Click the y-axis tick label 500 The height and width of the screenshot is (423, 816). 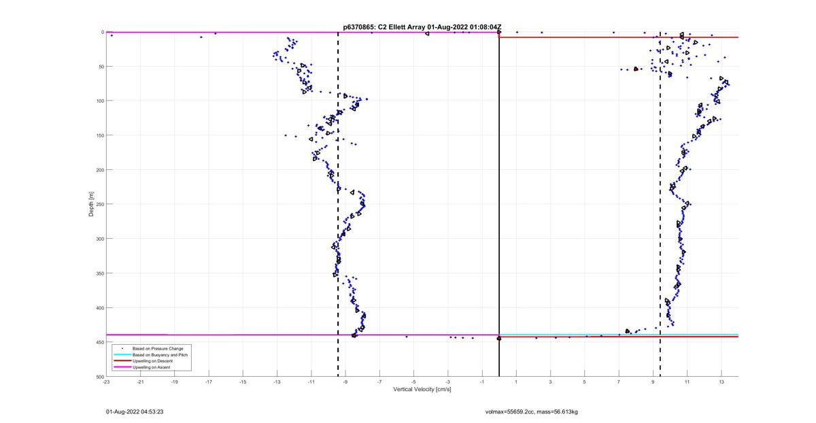coord(99,377)
